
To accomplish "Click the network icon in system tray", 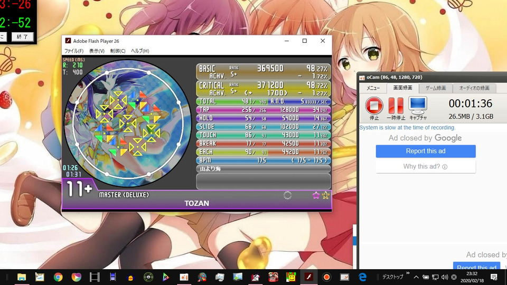I will (x=435, y=277).
